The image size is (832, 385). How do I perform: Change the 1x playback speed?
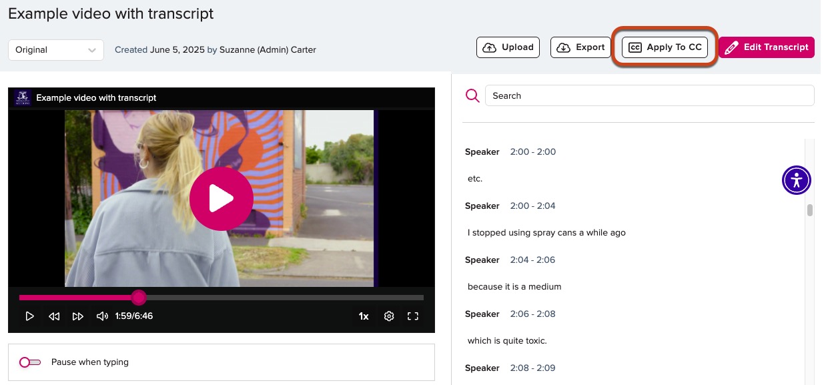pyautogui.click(x=364, y=316)
